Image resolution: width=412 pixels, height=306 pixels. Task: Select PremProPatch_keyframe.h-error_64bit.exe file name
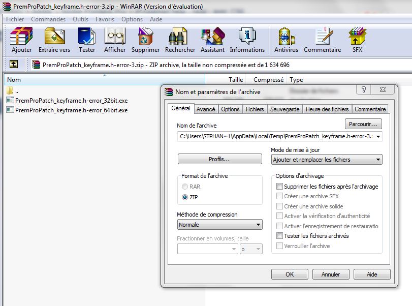[x=72, y=110]
